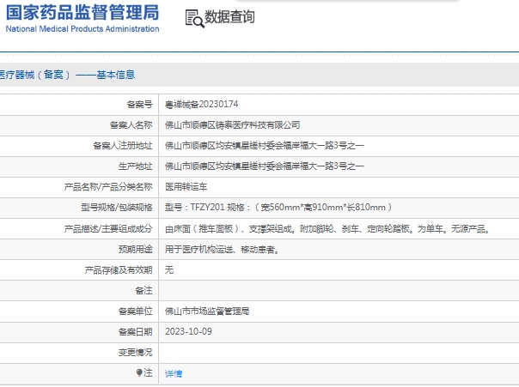The image size is (519, 387).
Task: Click the 生产地址 label
Action: pos(136,166)
